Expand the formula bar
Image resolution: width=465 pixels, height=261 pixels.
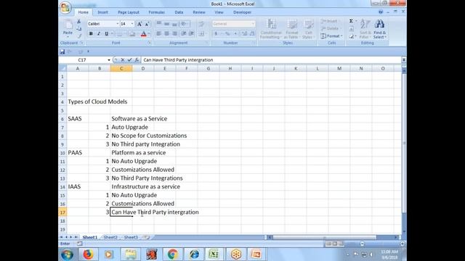click(x=404, y=59)
